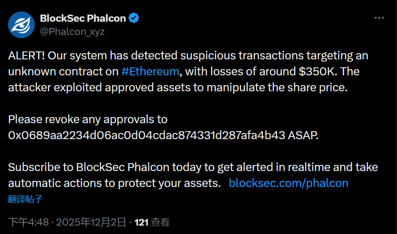The width and height of the screenshot is (397, 234).
Task: Click the blue verified badge
Action: click(134, 18)
